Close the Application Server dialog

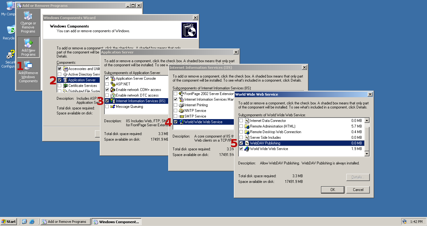(x=236, y=52)
